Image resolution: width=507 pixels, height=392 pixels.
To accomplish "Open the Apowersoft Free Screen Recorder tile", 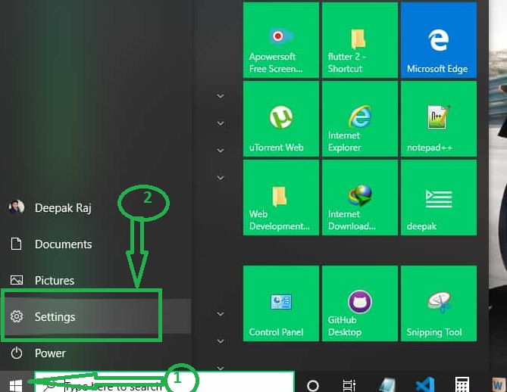I will tap(280, 40).
